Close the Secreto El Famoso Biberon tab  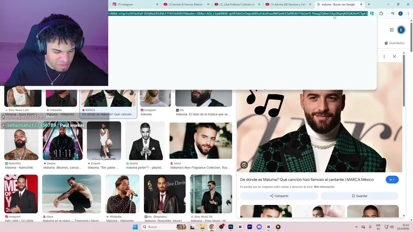208,5
